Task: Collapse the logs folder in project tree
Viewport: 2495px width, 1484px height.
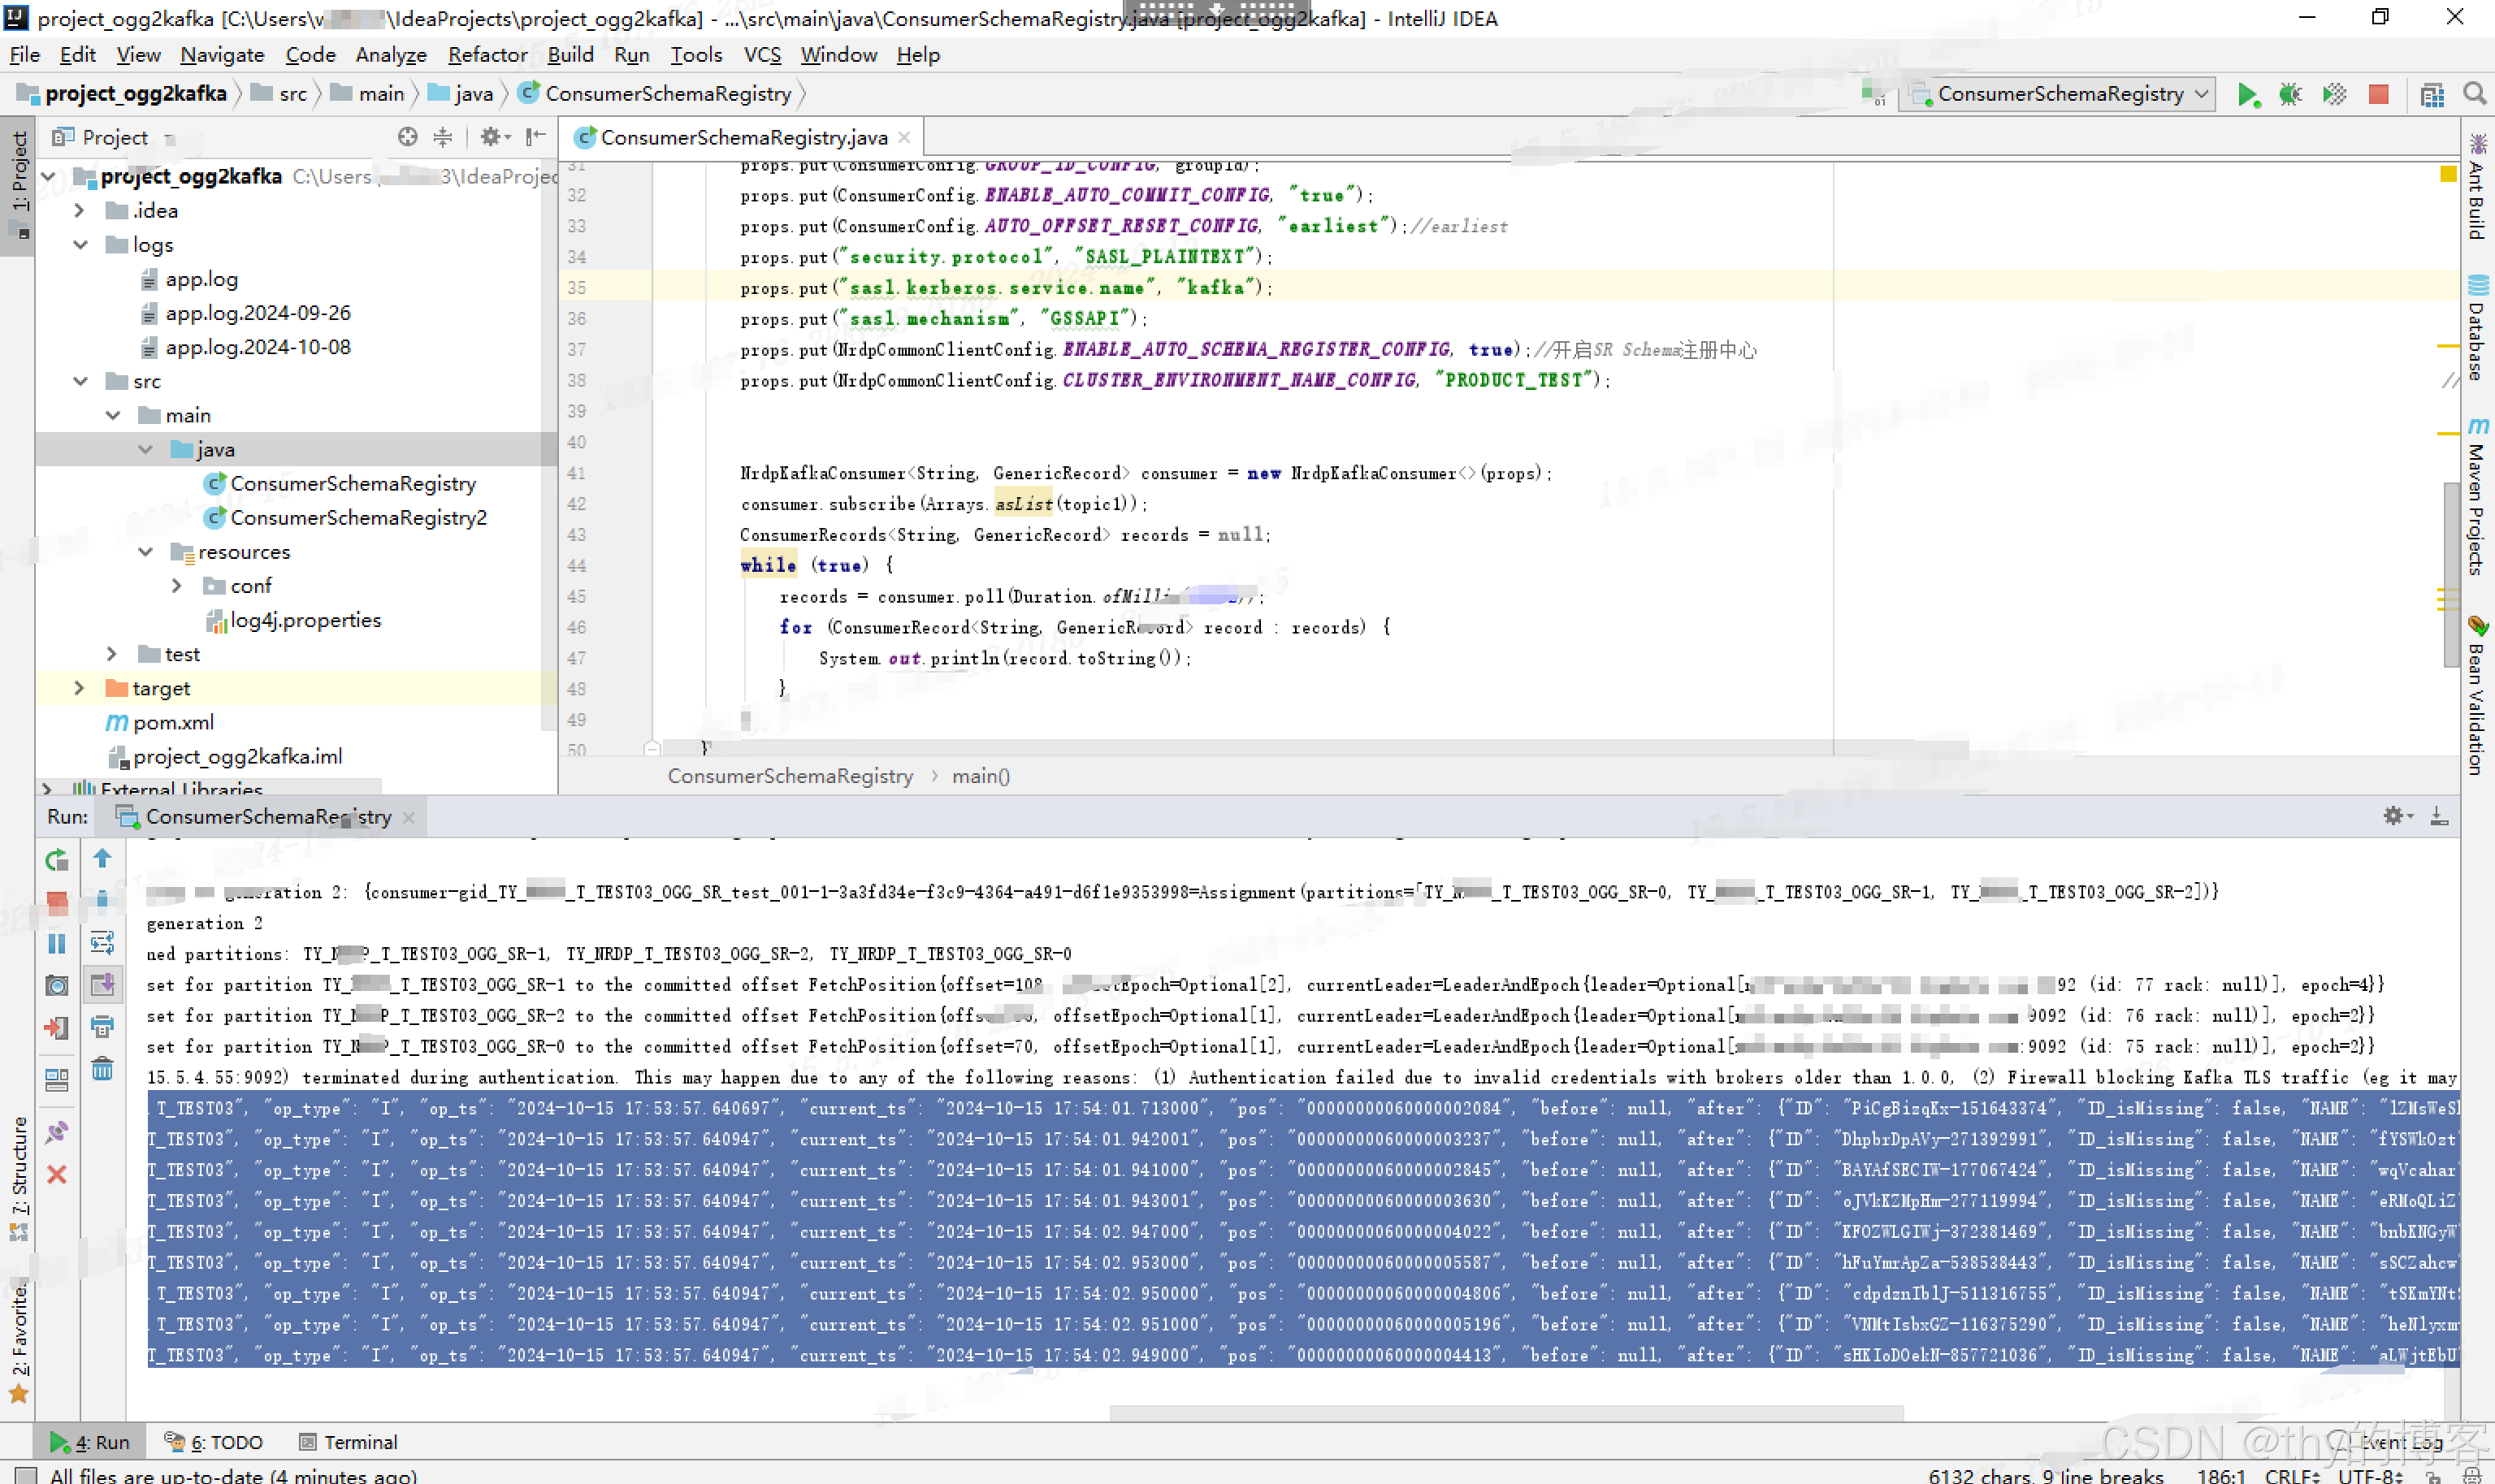Action: coord(80,245)
